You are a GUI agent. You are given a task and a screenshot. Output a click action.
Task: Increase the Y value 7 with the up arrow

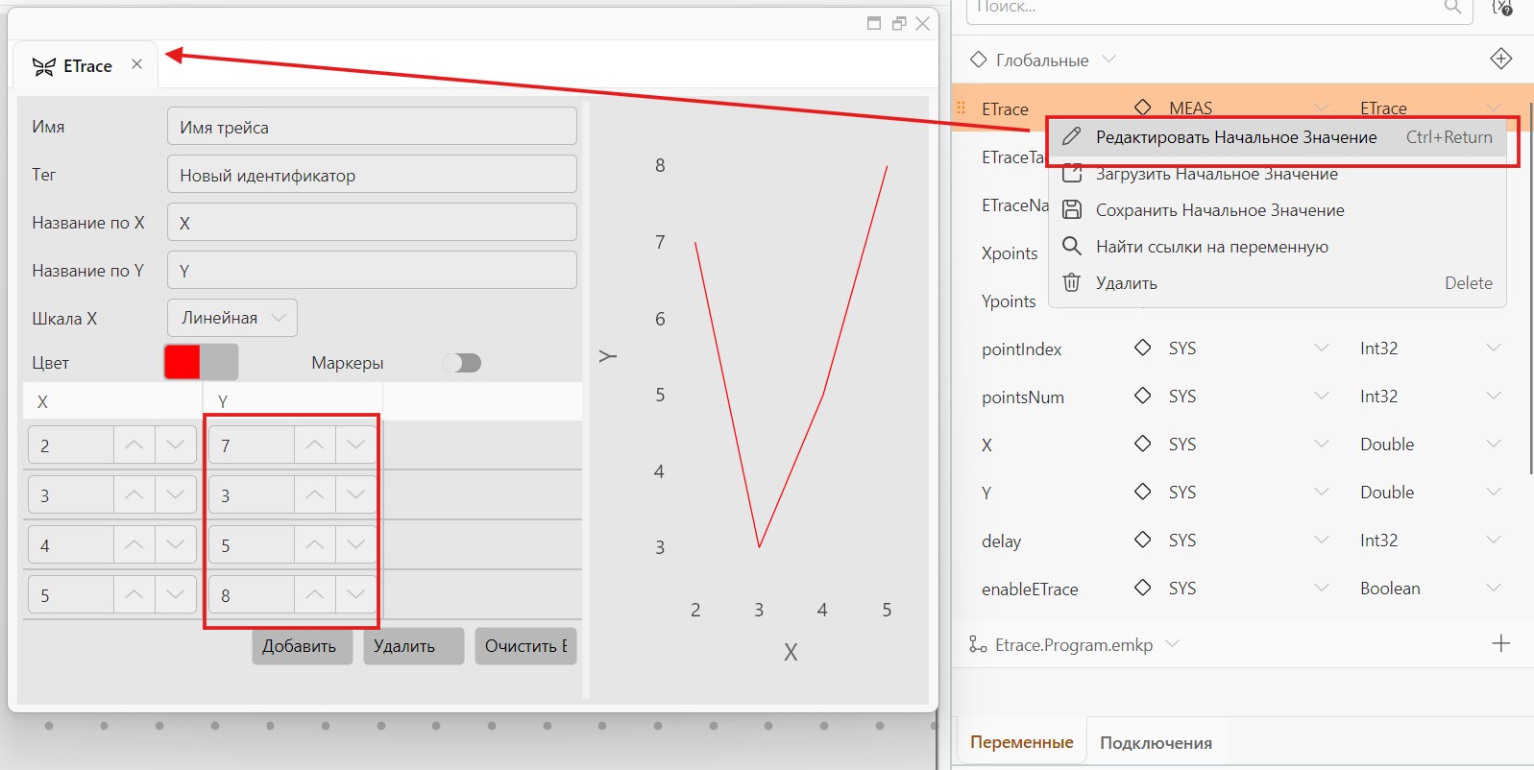(x=314, y=445)
